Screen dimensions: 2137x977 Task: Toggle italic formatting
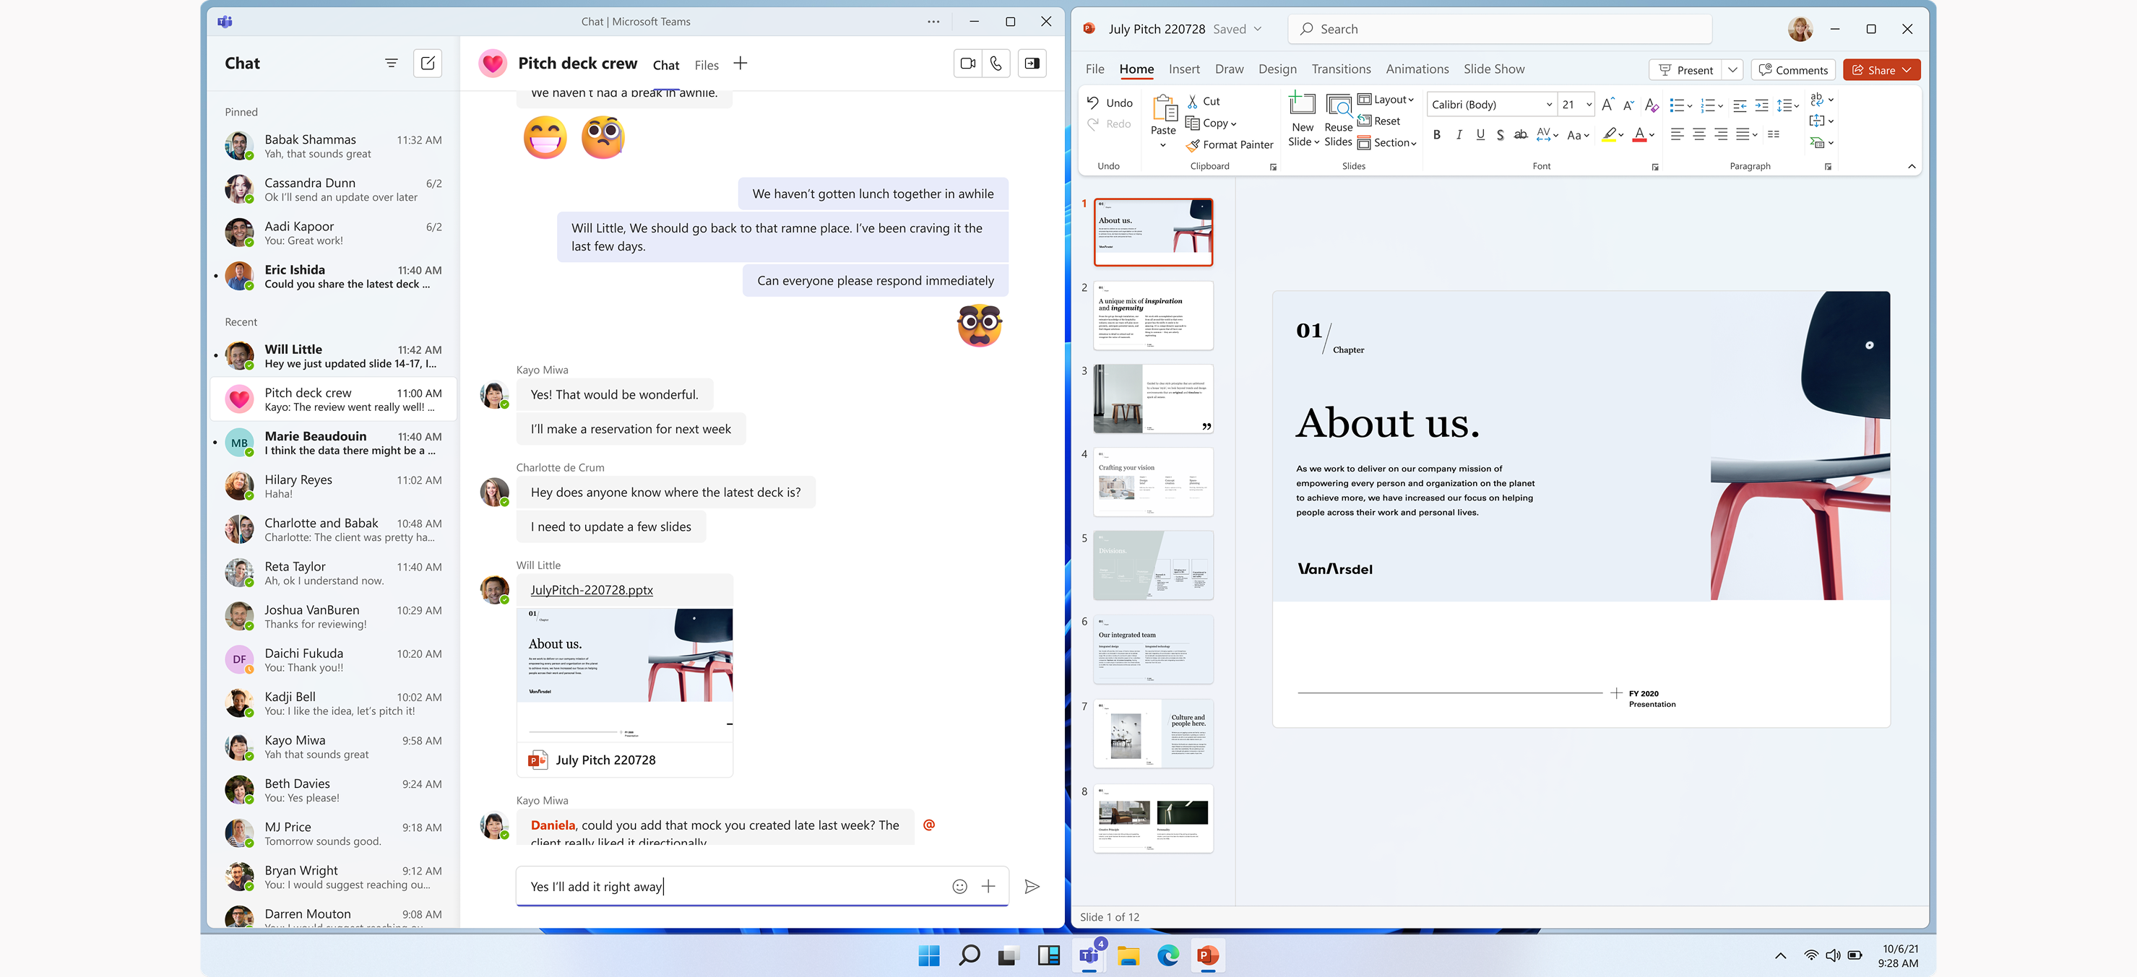point(1459,134)
